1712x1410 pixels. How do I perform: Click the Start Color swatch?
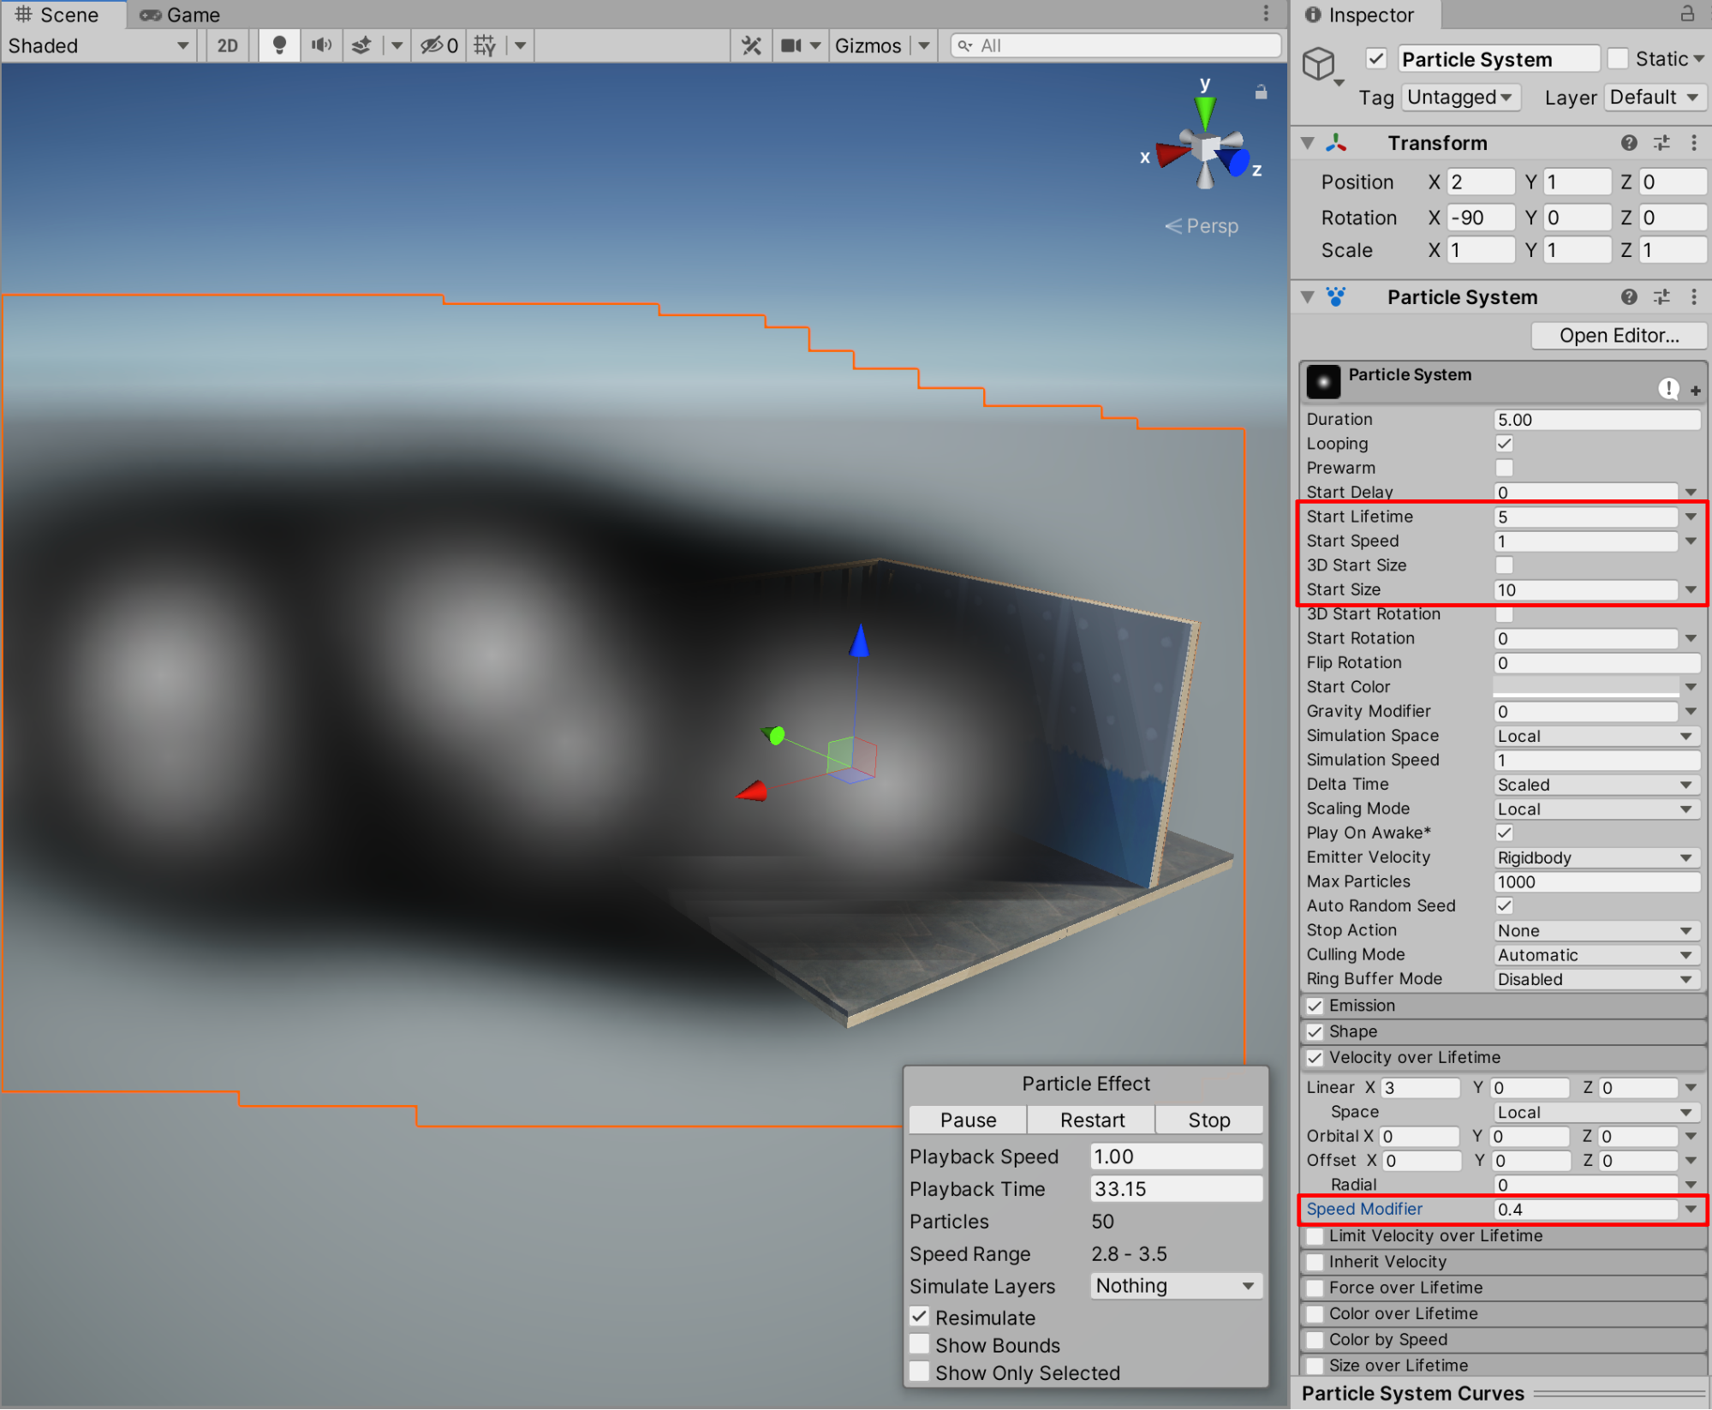click(1585, 687)
